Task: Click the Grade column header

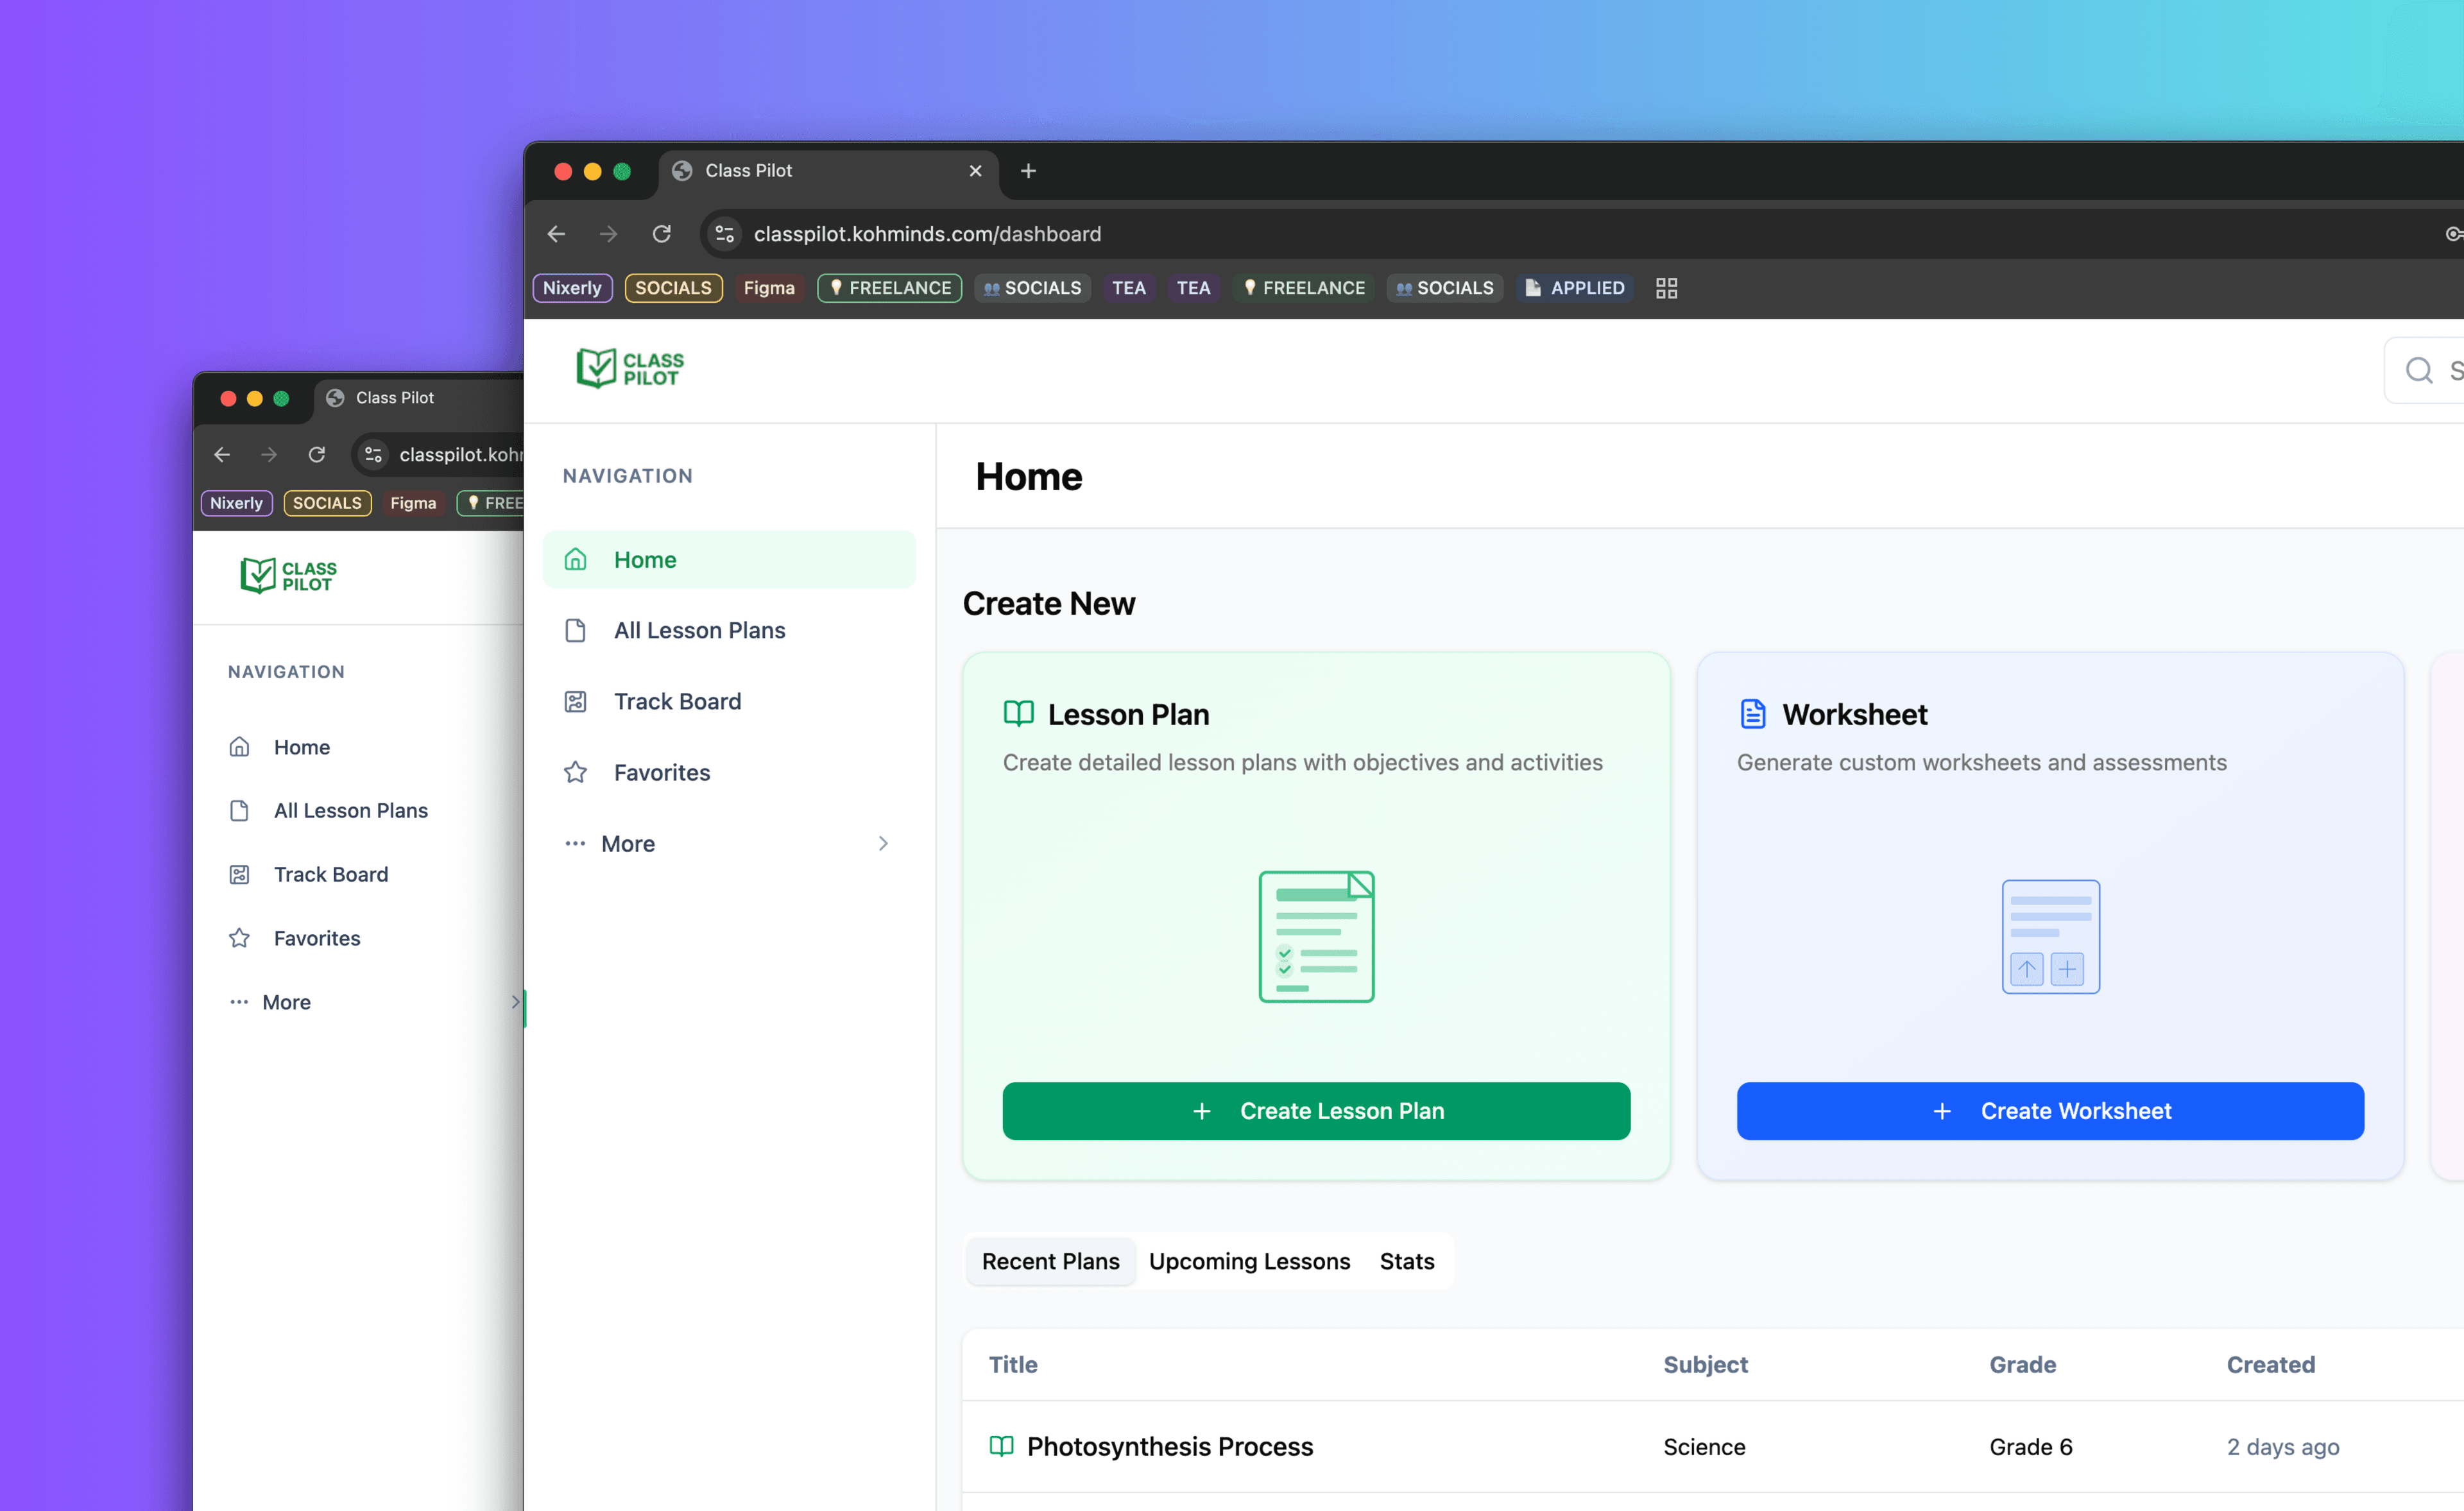Action: tap(2022, 1365)
